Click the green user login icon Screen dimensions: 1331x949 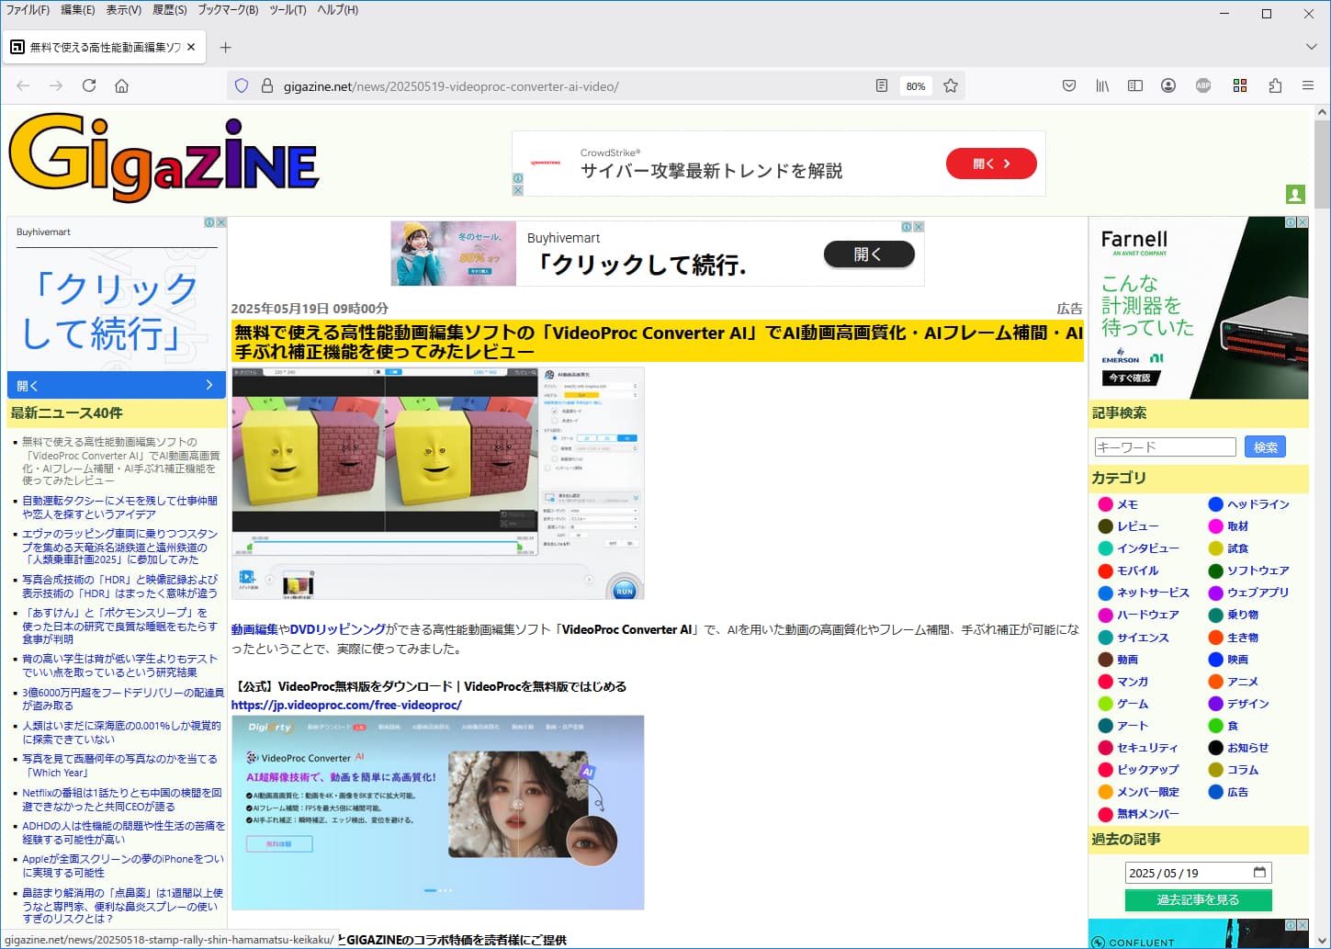1295,194
